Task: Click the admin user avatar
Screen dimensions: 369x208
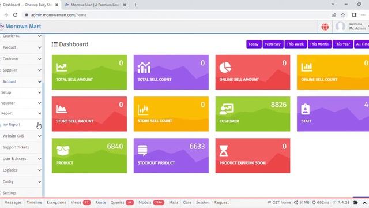Action: (340, 27)
